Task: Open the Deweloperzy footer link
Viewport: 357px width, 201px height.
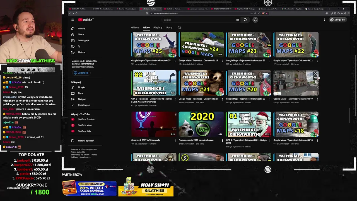Action: [x=85, y=157]
